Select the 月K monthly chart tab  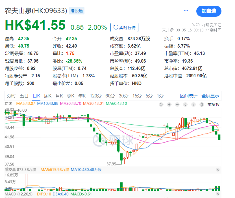(x=59, y=96)
